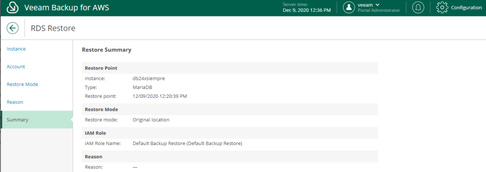
Task: Click the back arrow beside RDS Restore
Action: pyautogui.click(x=12, y=28)
